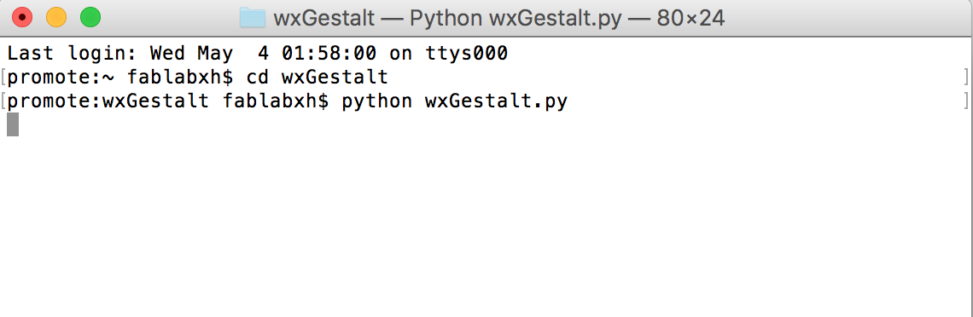Image resolution: width=973 pixels, height=317 pixels.
Task: Click the "Python wxGestalt.py" text in the title bar
Action: click(516, 18)
